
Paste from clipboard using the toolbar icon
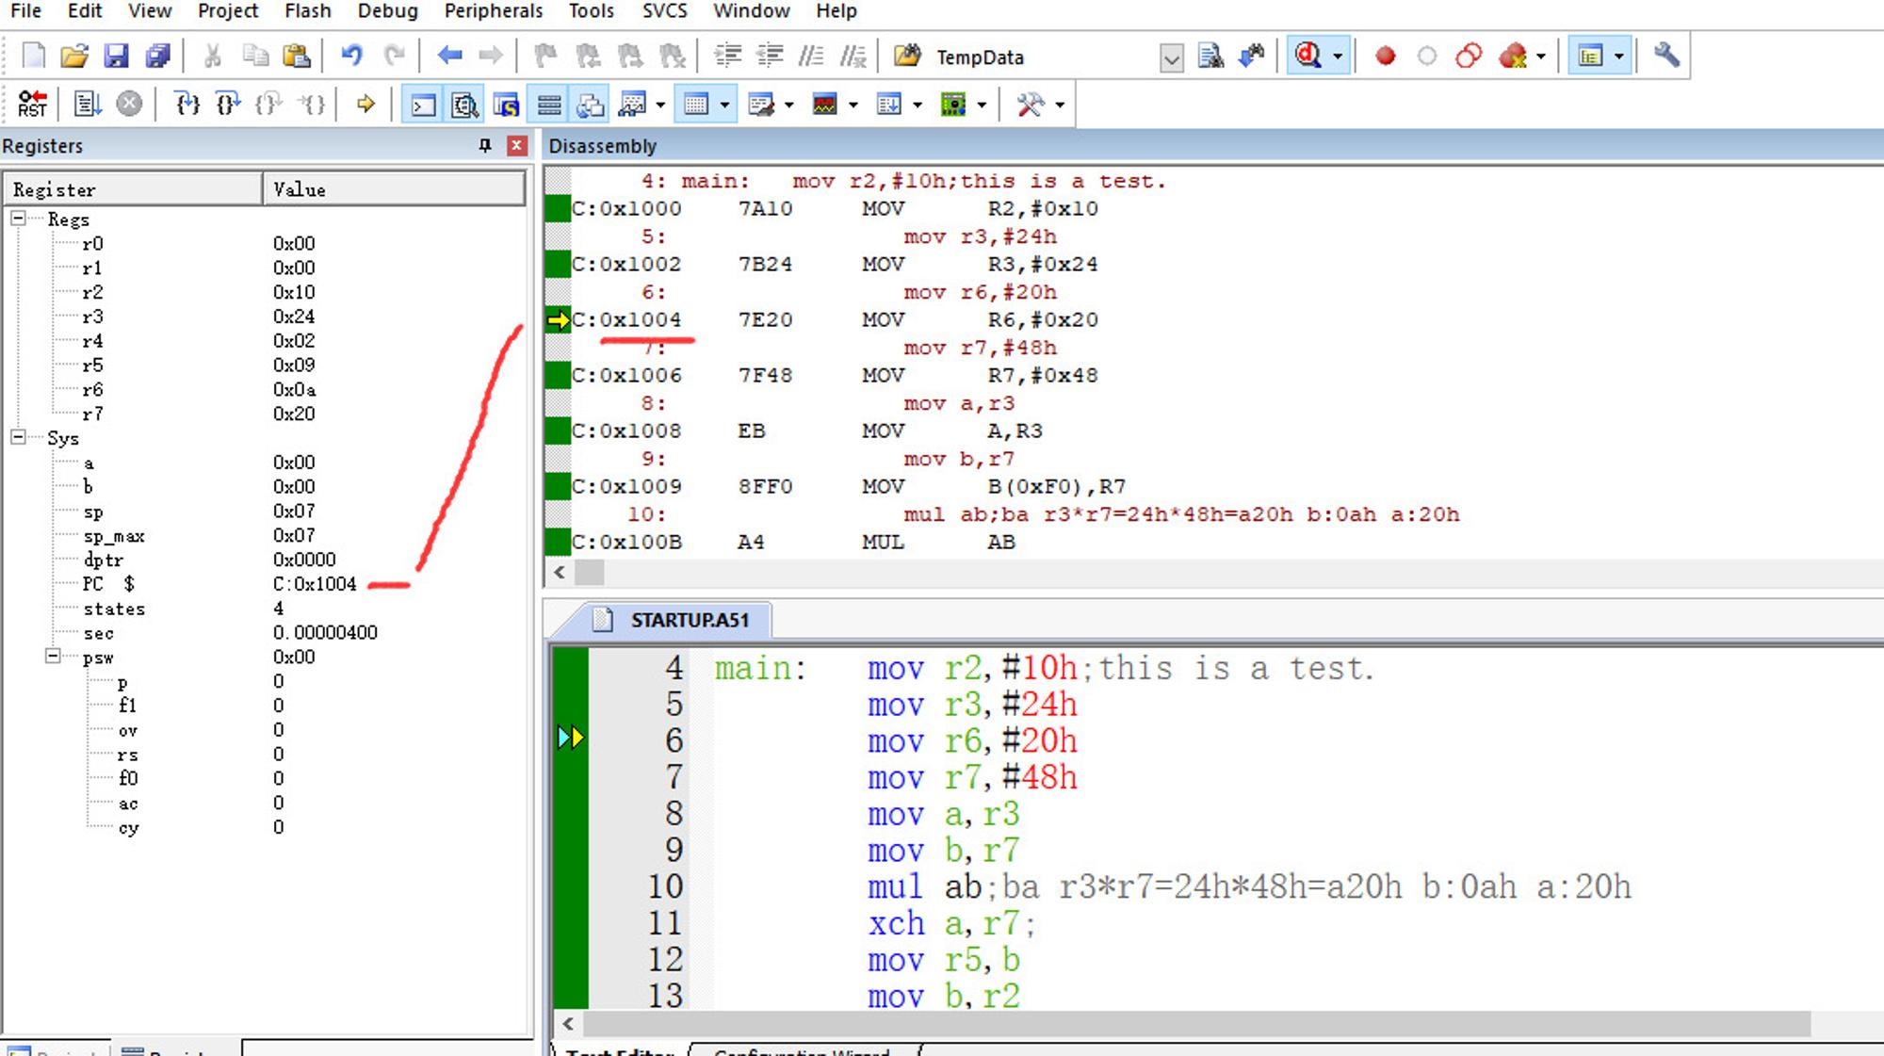click(297, 57)
